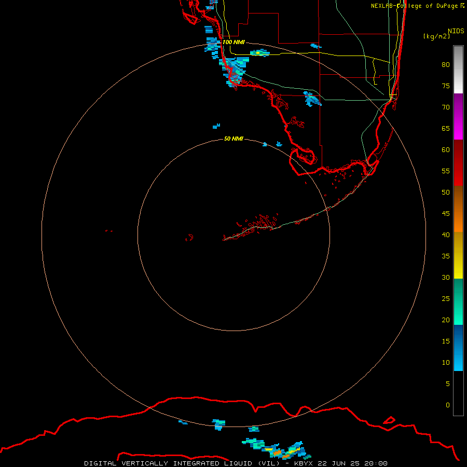Click the 100 NMI range ring label

(x=233, y=42)
